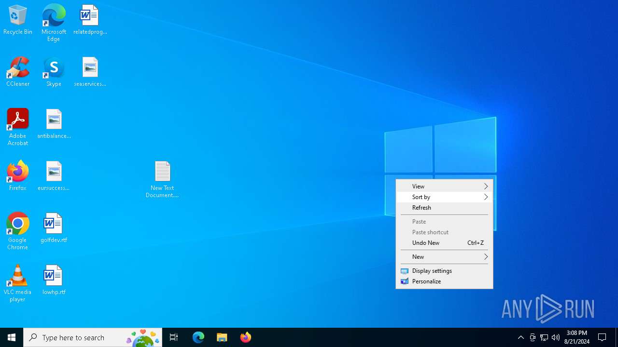Expand the View submenu in context menu
This screenshot has width=618, height=347.
pos(444,187)
